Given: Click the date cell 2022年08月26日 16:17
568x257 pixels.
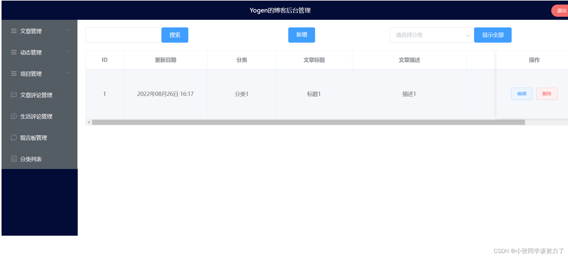Looking at the screenshot, I should (165, 94).
